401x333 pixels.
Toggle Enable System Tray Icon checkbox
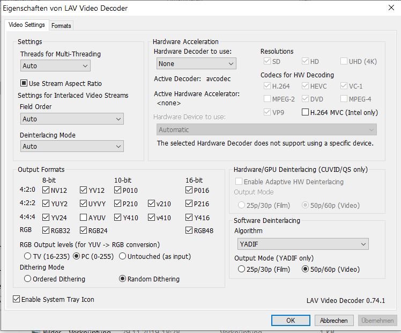tap(16, 299)
